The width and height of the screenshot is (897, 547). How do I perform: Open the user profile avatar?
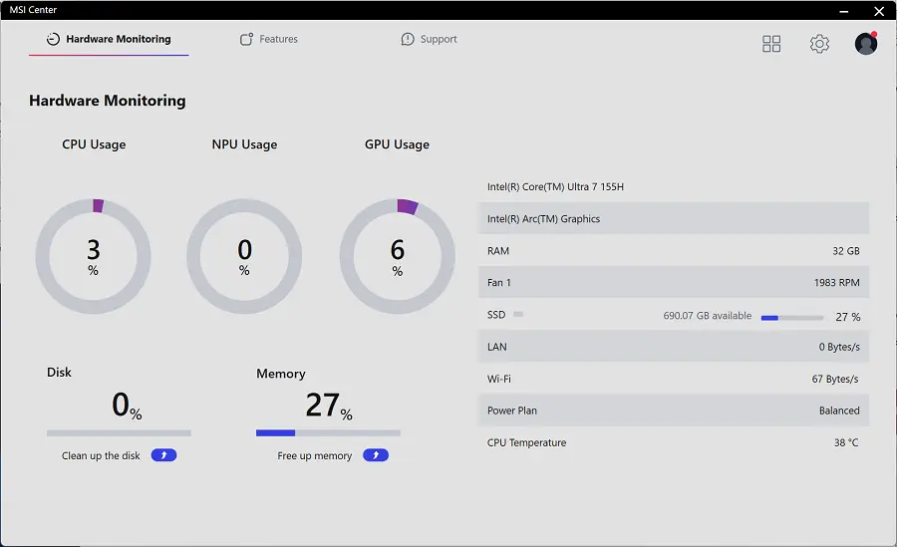pyautogui.click(x=866, y=44)
